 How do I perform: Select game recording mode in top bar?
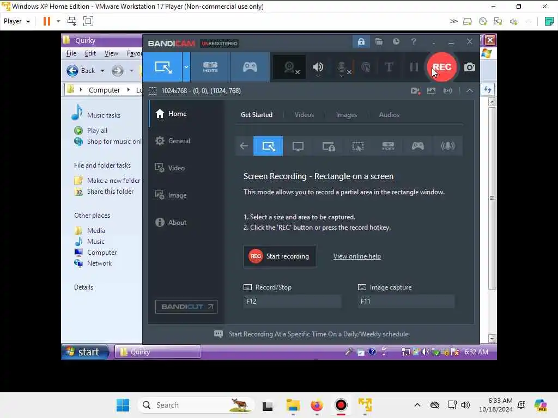pyautogui.click(x=250, y=67)
